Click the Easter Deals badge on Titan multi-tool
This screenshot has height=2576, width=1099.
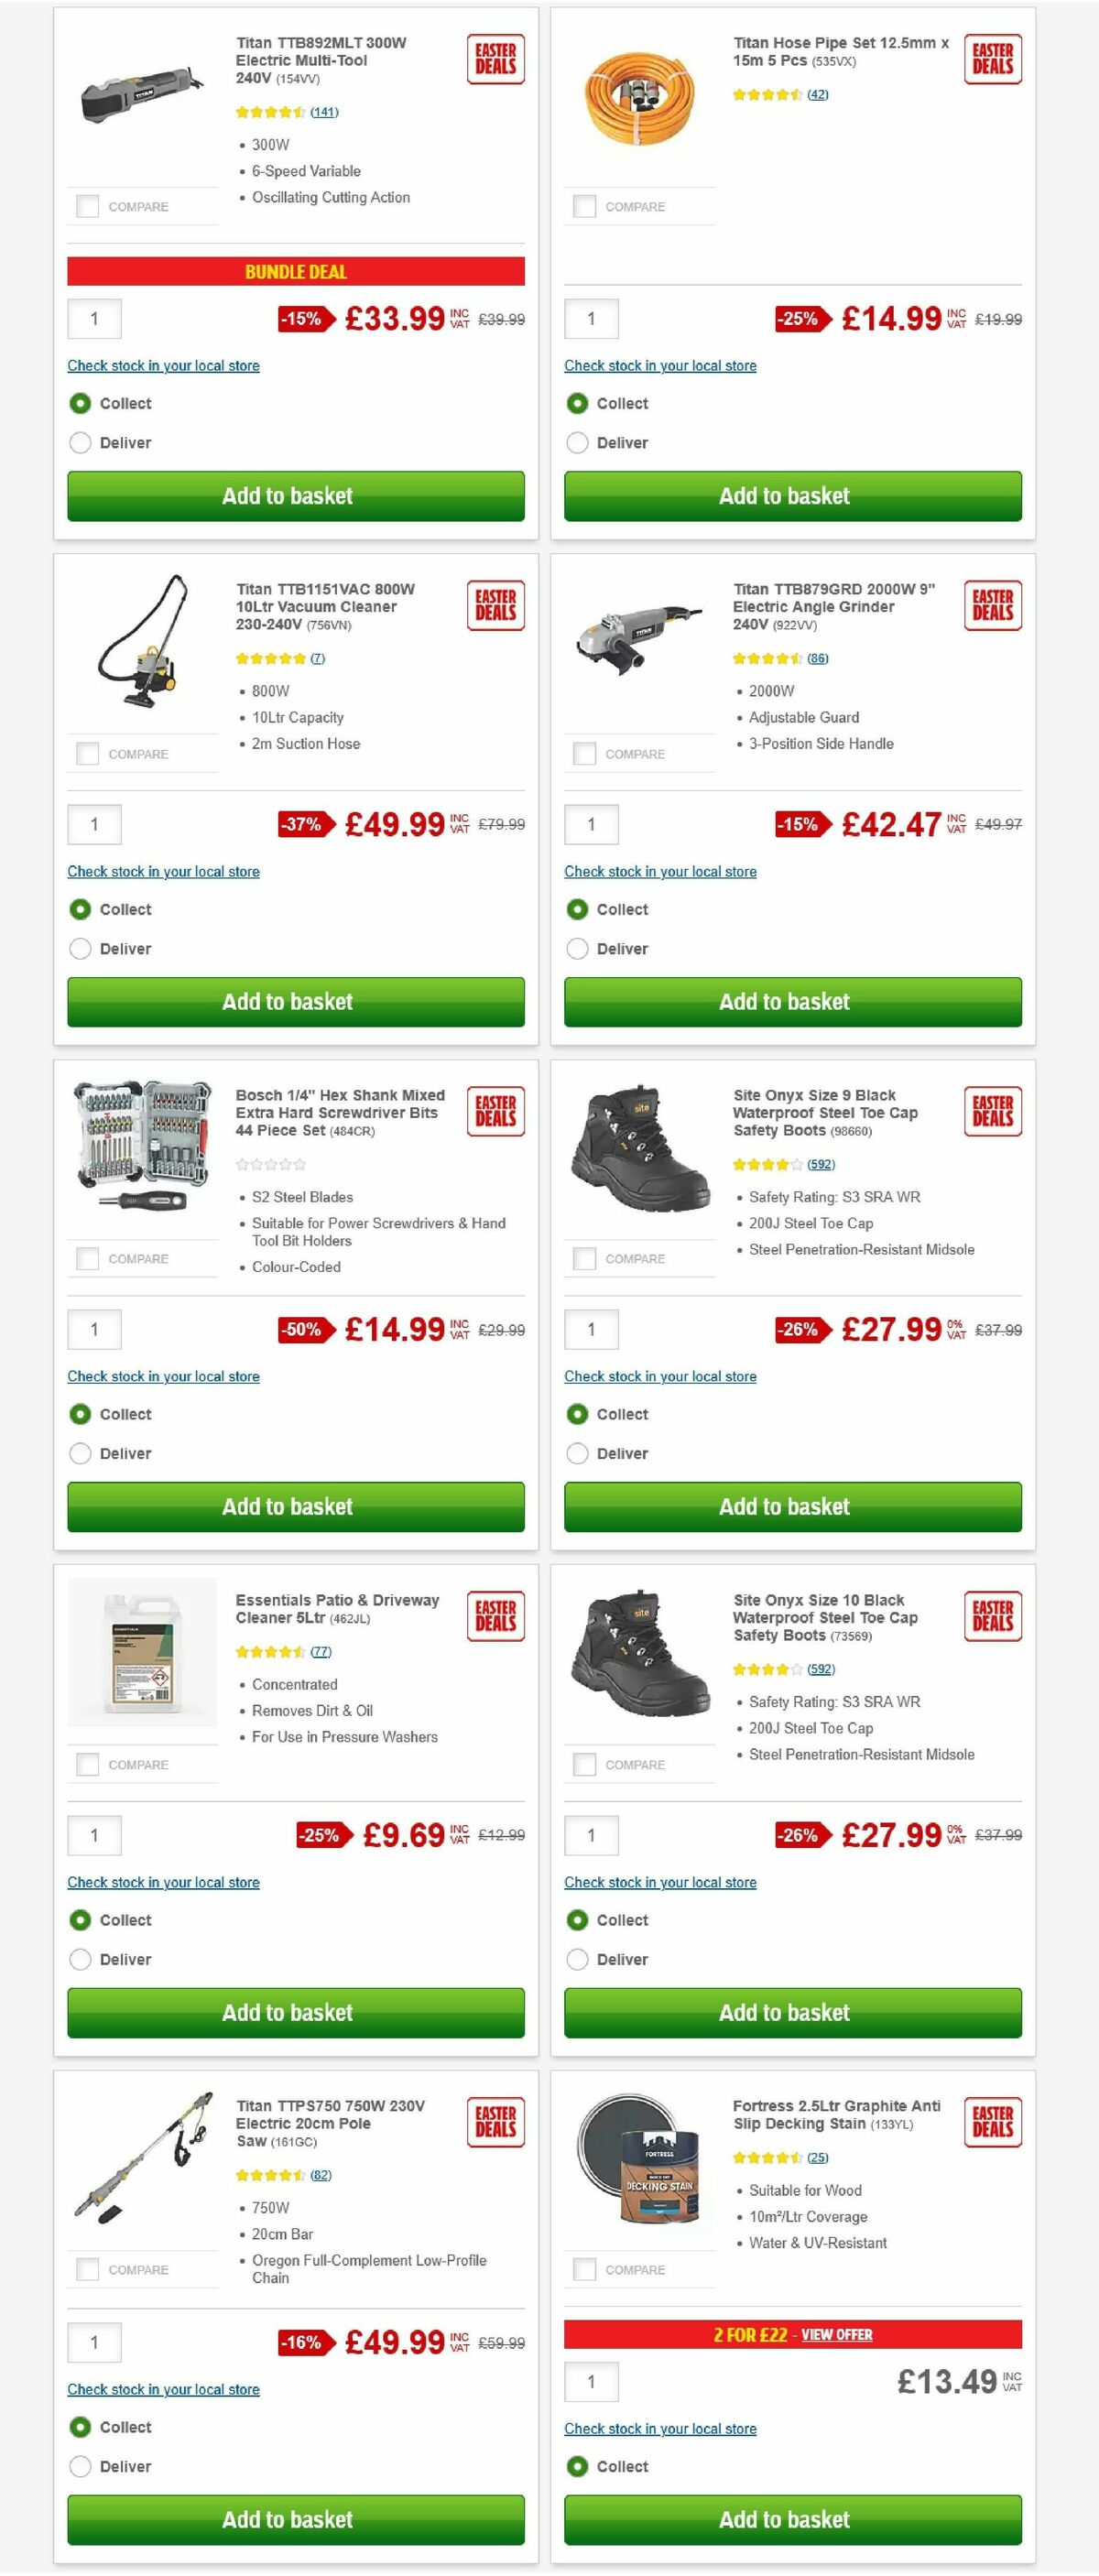[495, 59]
